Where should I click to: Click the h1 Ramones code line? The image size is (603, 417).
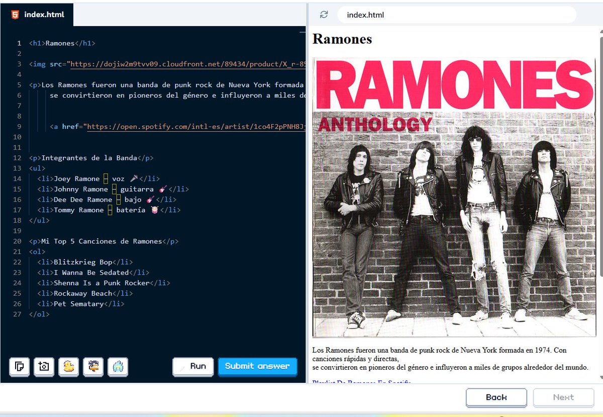click(62, 43)
